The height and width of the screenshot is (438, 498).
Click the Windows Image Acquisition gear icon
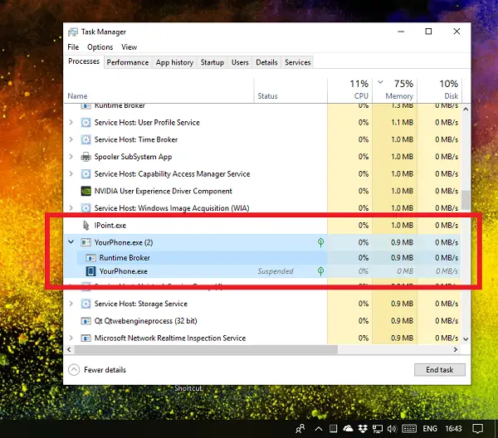click(x=85, y=208)
